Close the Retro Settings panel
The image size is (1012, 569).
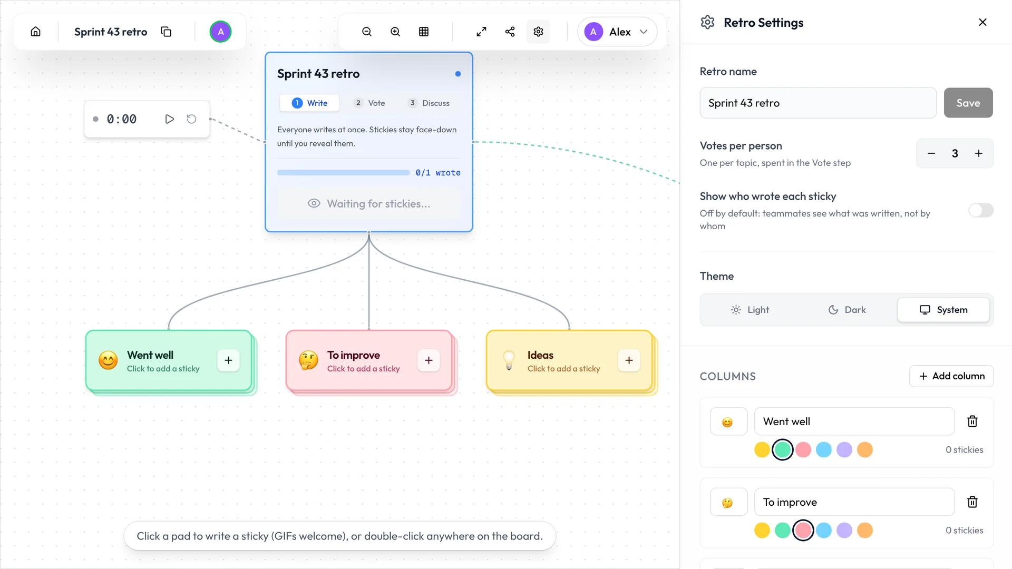(982, 22)
